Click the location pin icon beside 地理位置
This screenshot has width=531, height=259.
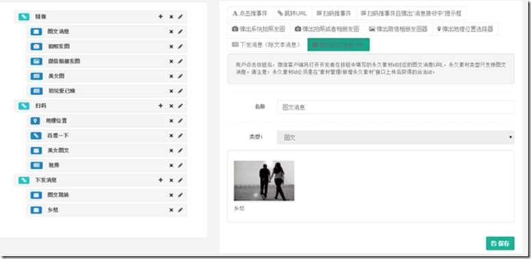tap(35, 121)
